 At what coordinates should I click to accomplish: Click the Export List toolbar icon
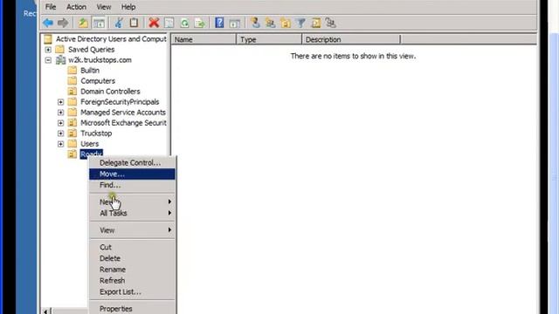pos(200,24)
